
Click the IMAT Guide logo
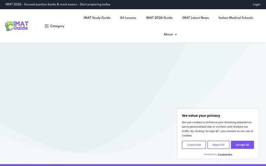(x=17, y=26)
